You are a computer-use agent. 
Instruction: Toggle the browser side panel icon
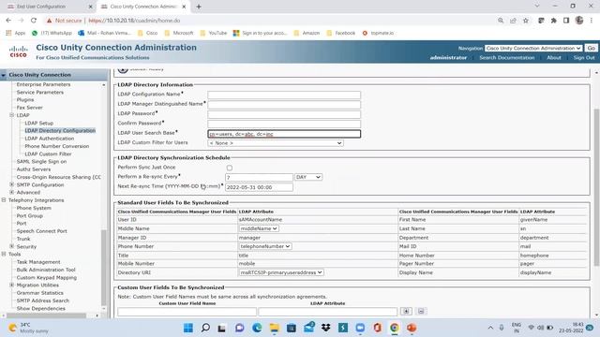coord(566,21)
